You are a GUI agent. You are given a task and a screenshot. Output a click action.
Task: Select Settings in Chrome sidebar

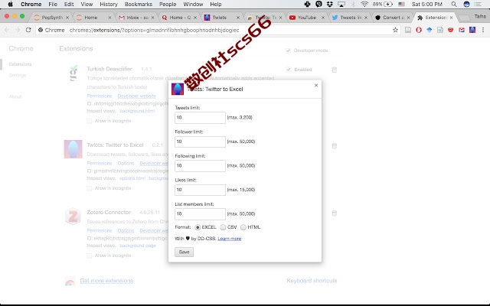18,76
